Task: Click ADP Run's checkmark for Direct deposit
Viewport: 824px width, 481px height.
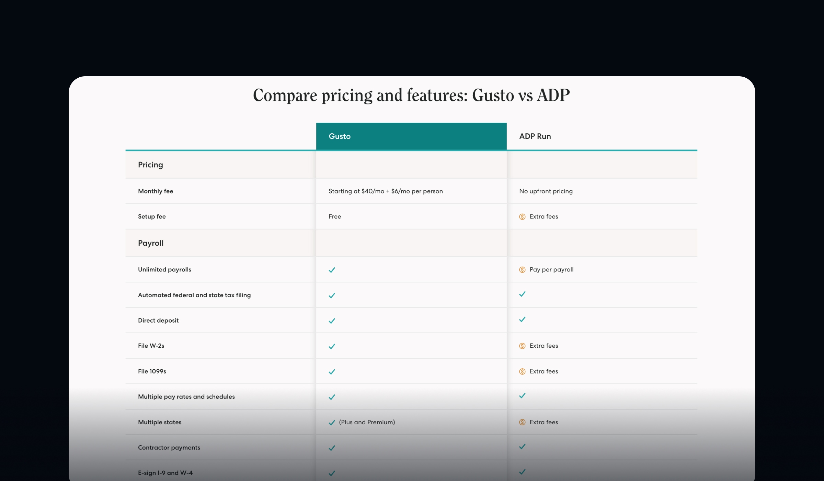Action: click(x=522, y=319)
